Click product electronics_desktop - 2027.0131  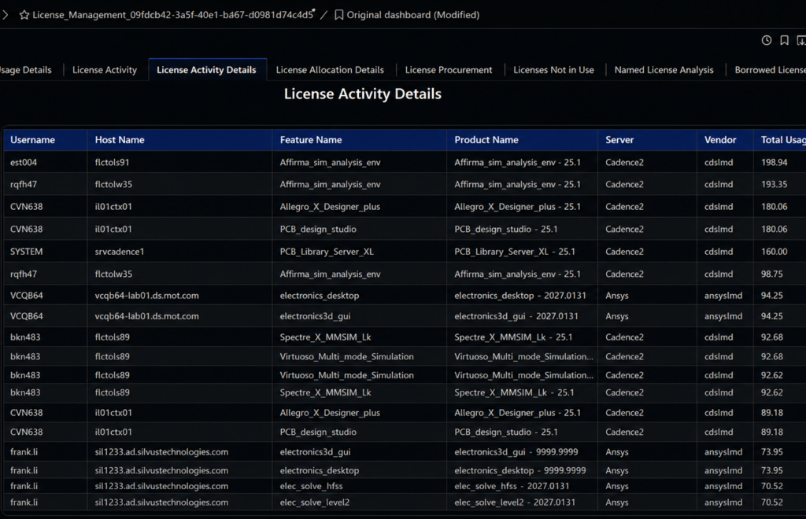point(520,296)
